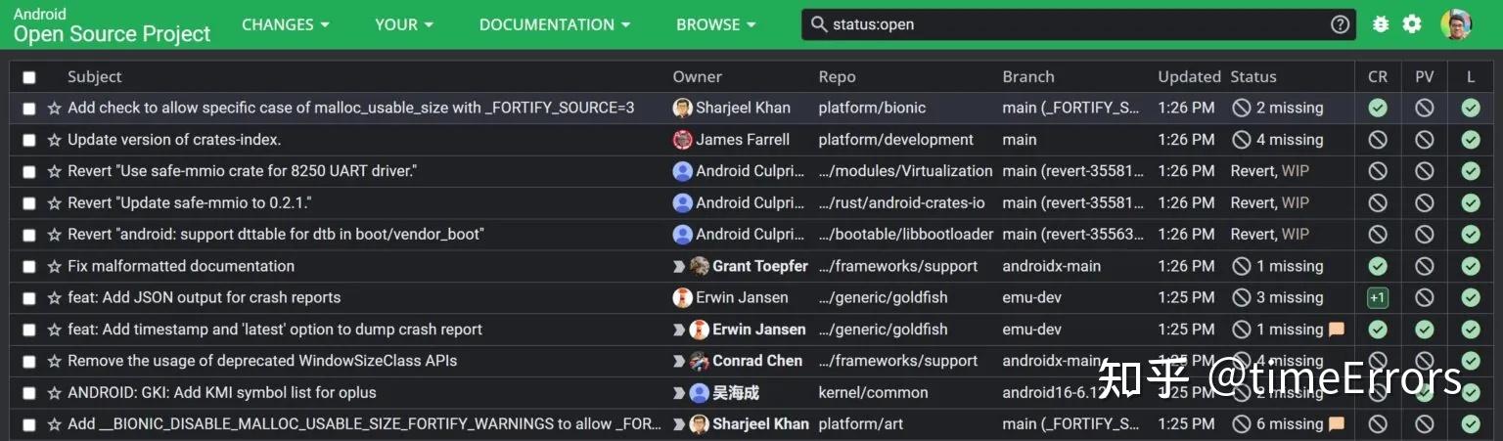1503x441 pixels.
Task: Select checkbox for "feat: Add JSON output" row
Action: (29, 298)
